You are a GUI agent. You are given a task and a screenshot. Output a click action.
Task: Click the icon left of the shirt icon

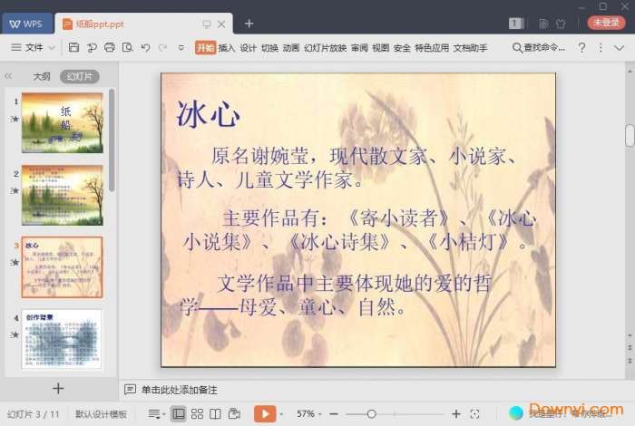543,24
